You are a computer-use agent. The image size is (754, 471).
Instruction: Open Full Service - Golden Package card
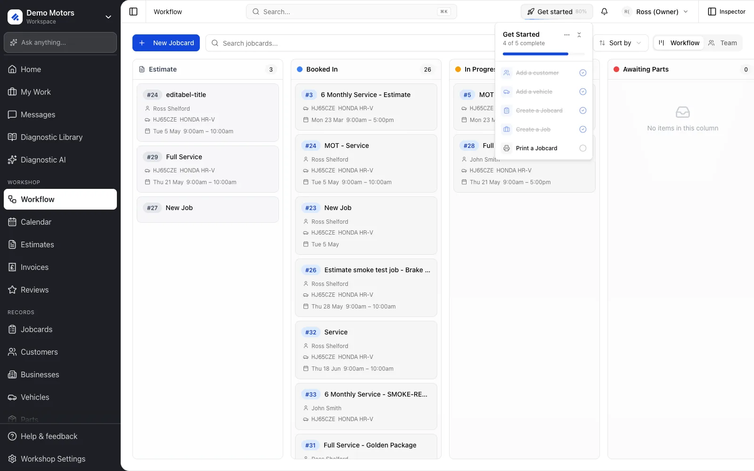pyautogui.click(x=366, y=447)
